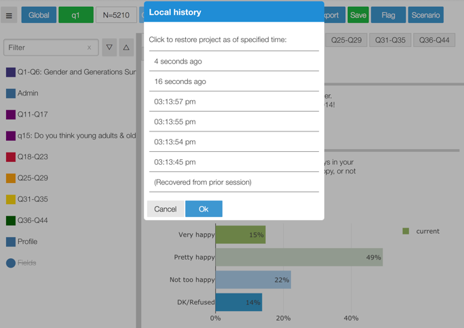This screenshot has width=464, height=328.
Task: Switch to the Q31-Q35 tab
Action: [390, 40]
